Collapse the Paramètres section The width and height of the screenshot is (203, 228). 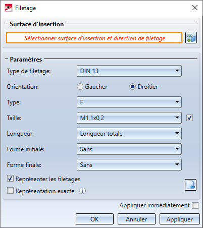[x=7, y=59]
